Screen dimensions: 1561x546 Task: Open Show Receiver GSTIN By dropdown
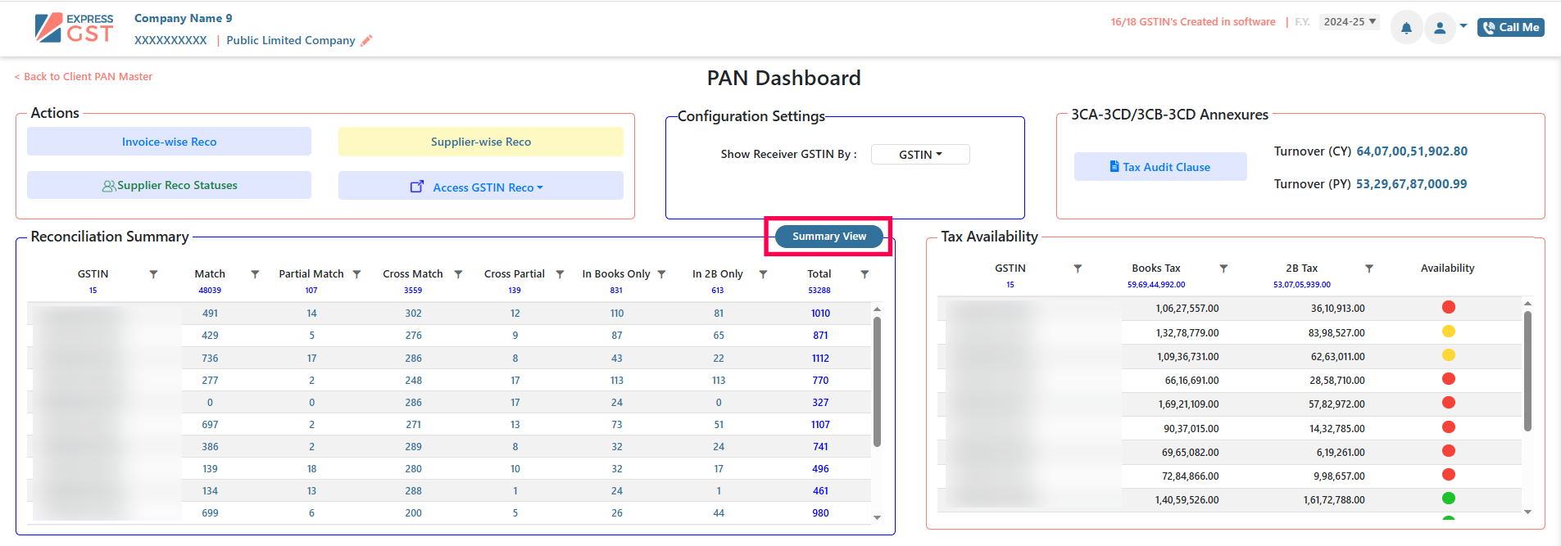pos(920,155)
